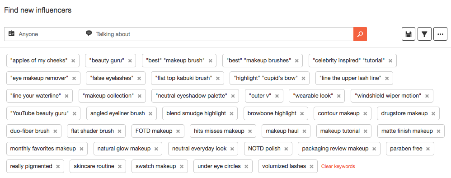The width and height of the screenshot is (451, 178).
Task: Delete the volumized lashes keyword
Action: [x=311, y=167]
